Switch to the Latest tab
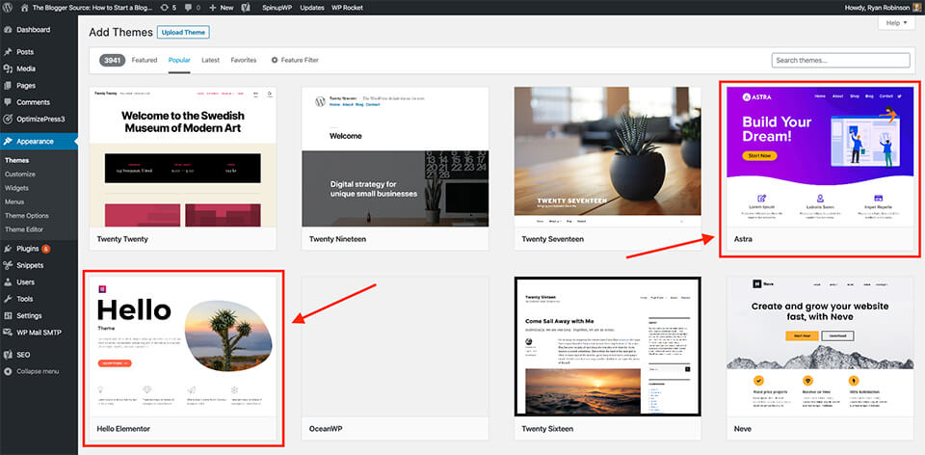Viewport: 925px width, 455px height. 211,60
